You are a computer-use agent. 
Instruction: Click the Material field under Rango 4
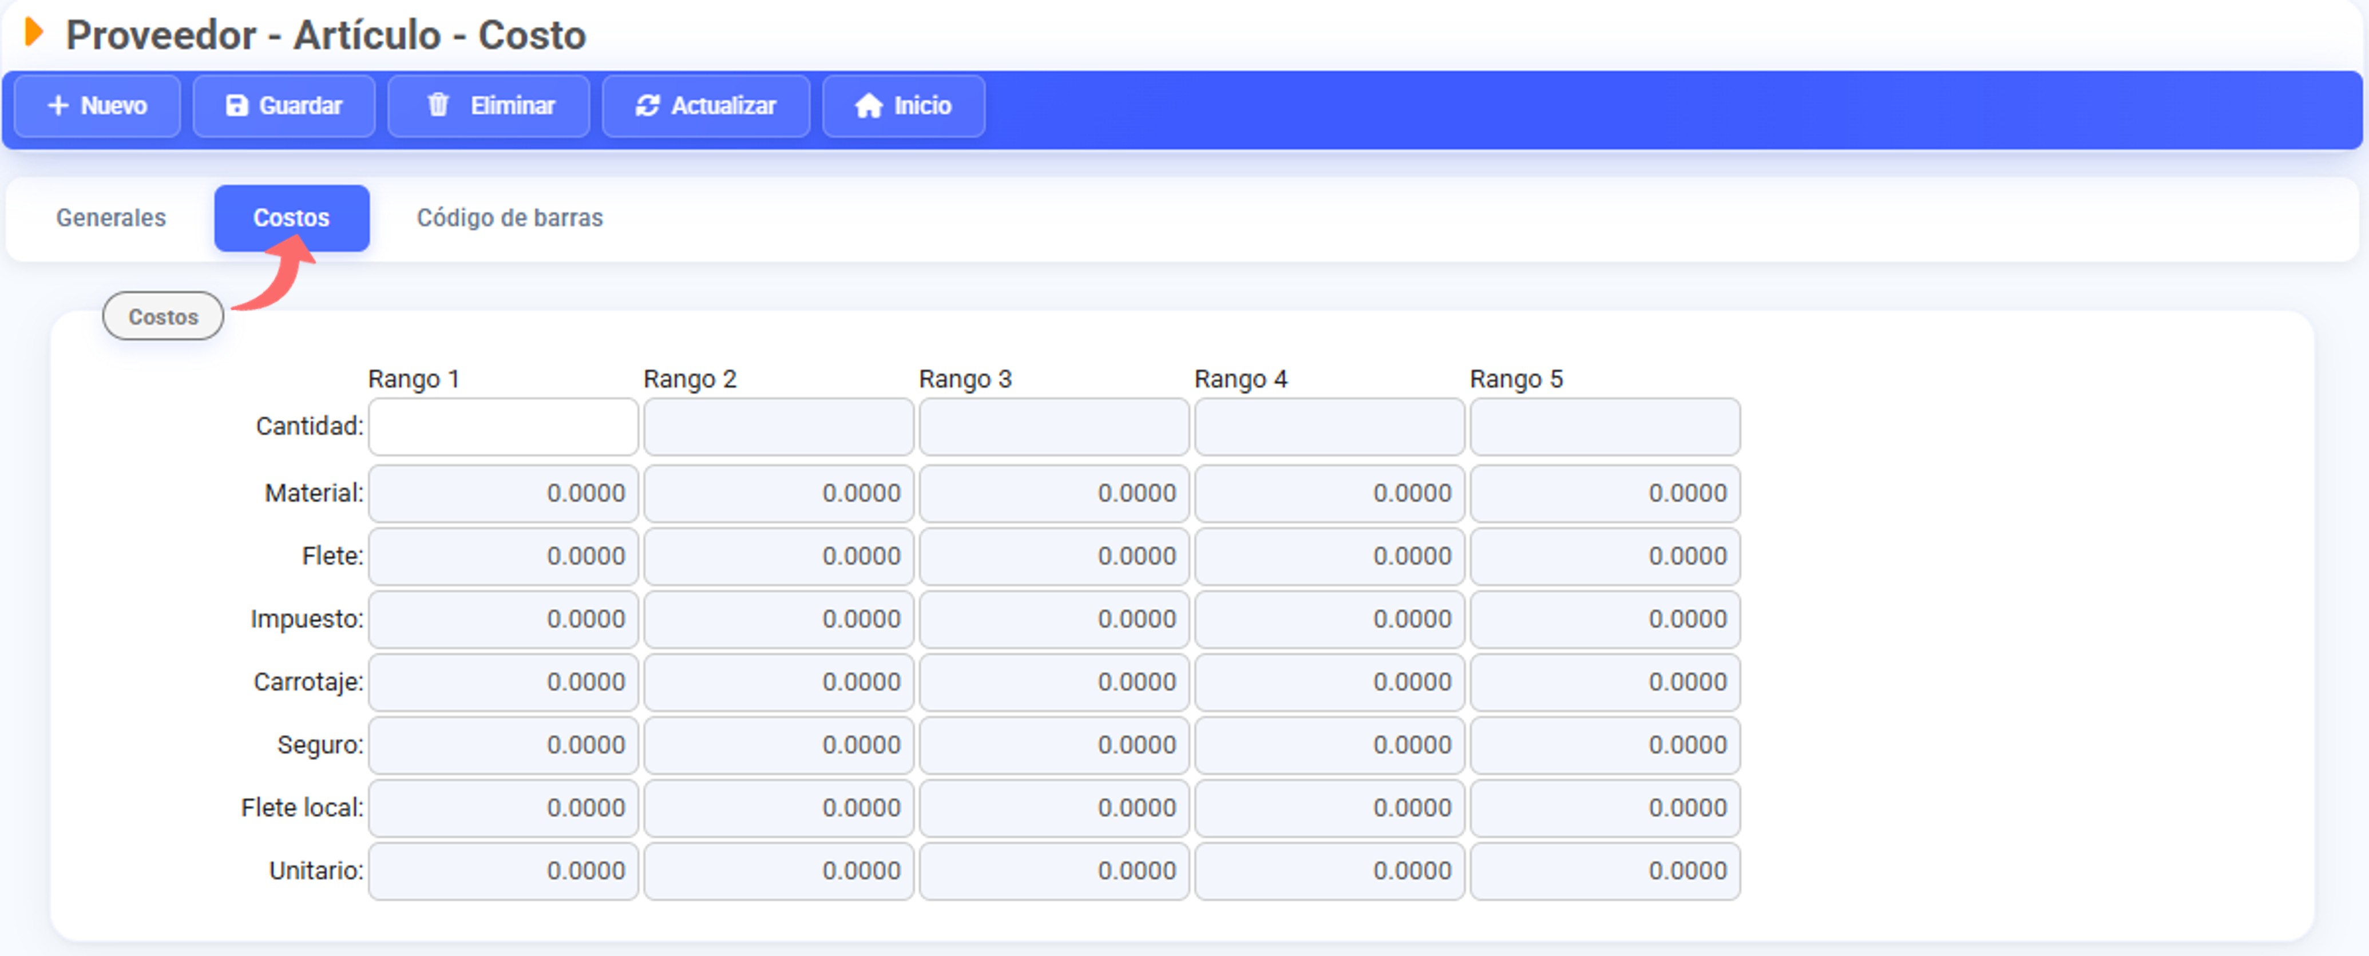[1330, 494]
